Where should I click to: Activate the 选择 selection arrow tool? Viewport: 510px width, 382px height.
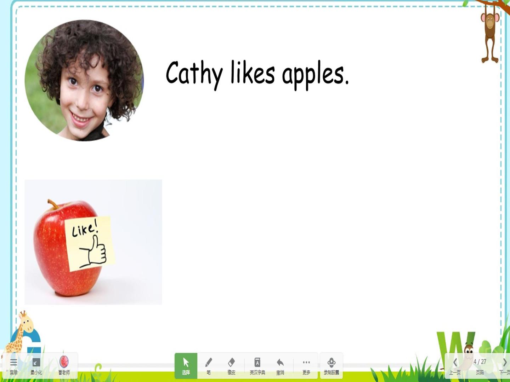click(x=186, y=366)
